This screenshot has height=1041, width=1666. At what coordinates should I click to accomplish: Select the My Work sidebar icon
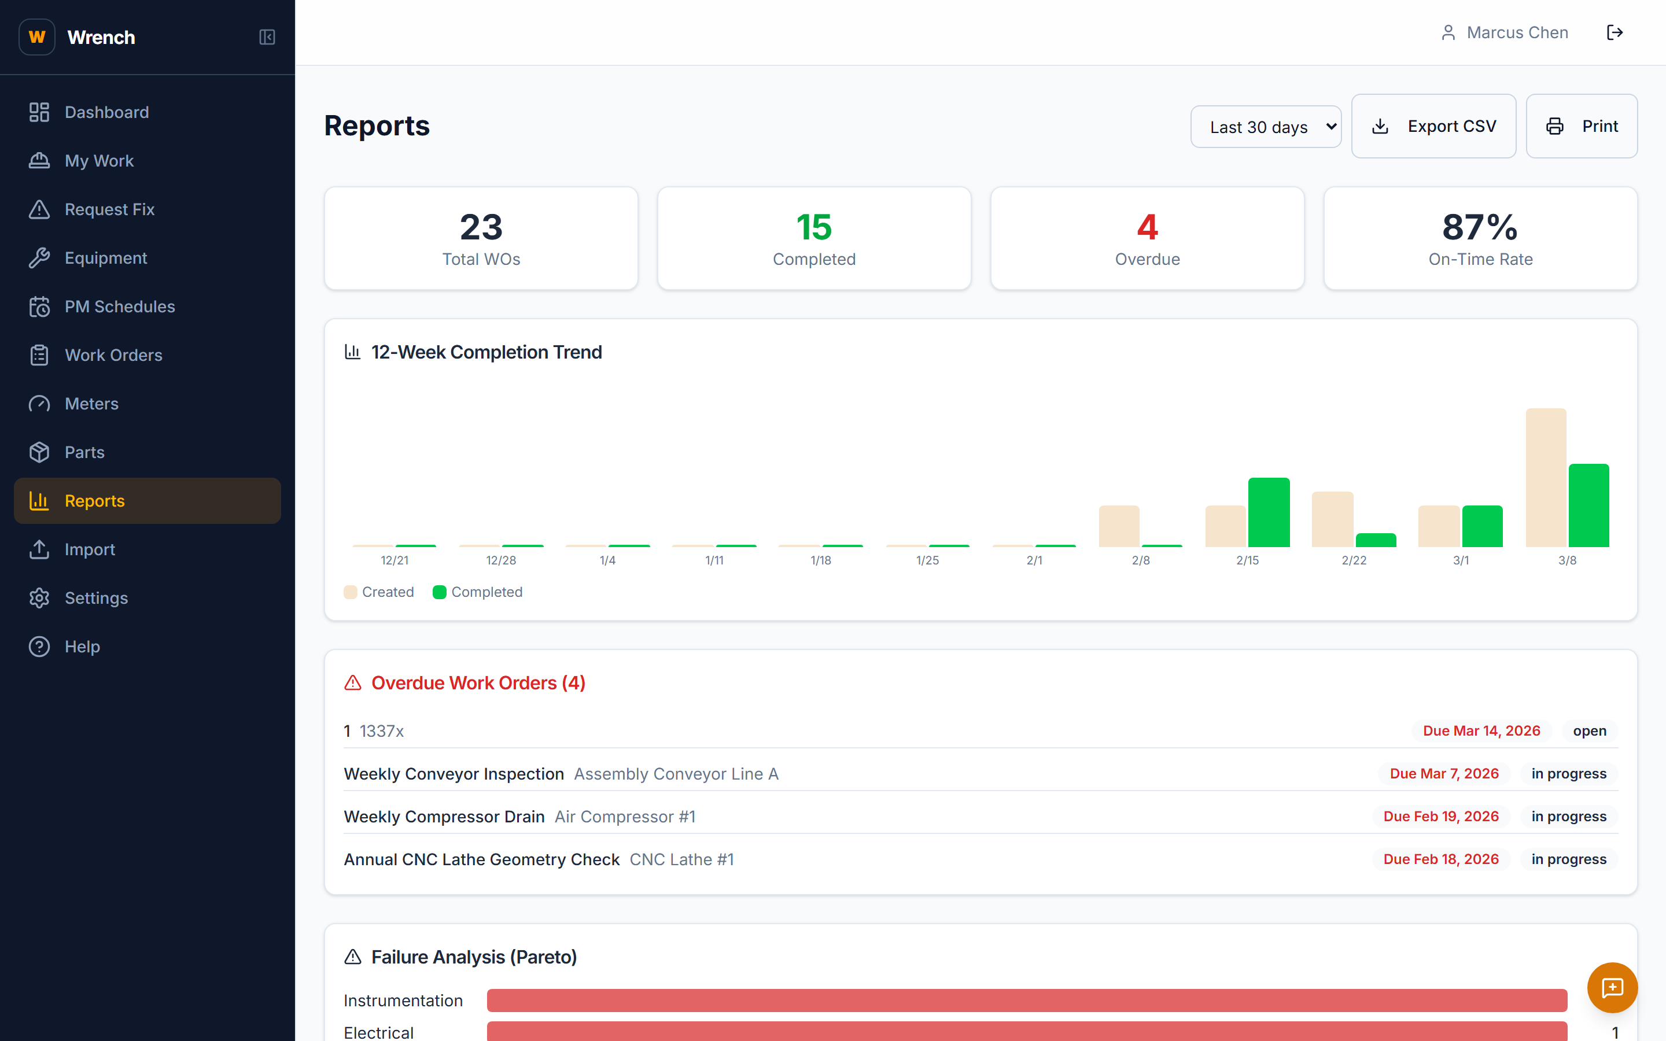point(39,160)
